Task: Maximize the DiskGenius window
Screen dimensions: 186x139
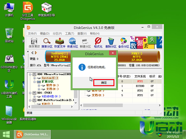Action: pyautogui.click(x=149, y=27)
